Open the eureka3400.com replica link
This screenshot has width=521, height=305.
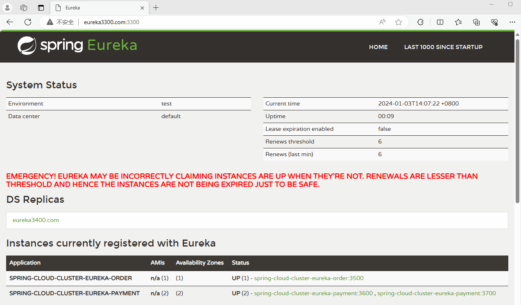coord(36,220)
